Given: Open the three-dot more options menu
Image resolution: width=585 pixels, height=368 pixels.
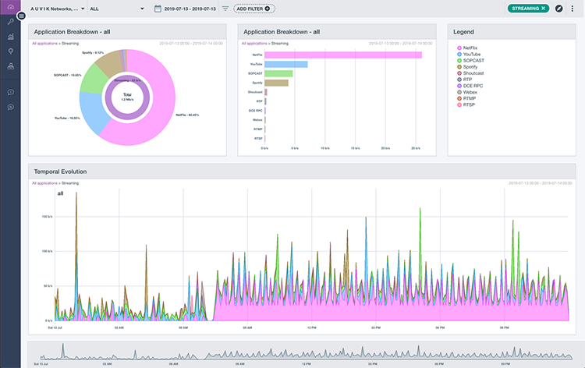Looking at the screenshot, I should [573, 9].
